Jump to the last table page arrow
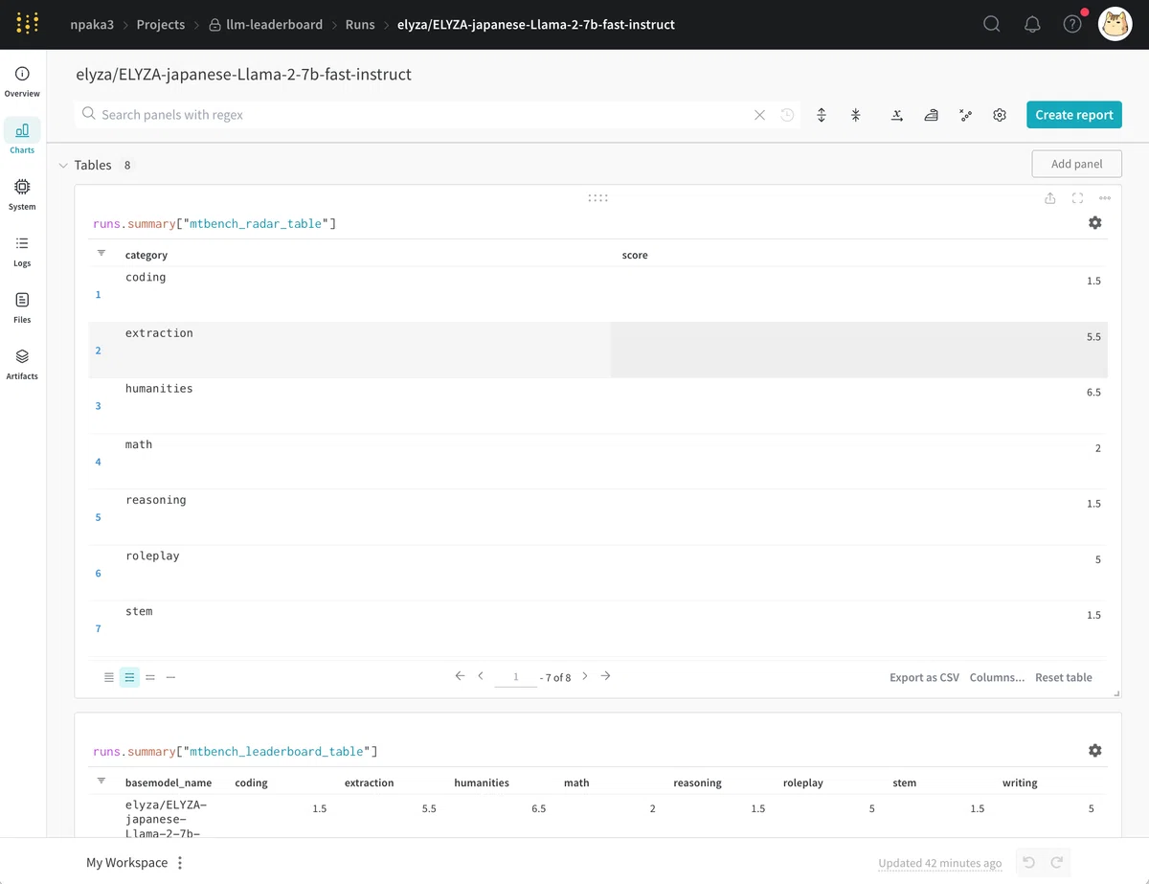Image resolution: width=1149 pixels, height=884 pixels. (605, 676)
